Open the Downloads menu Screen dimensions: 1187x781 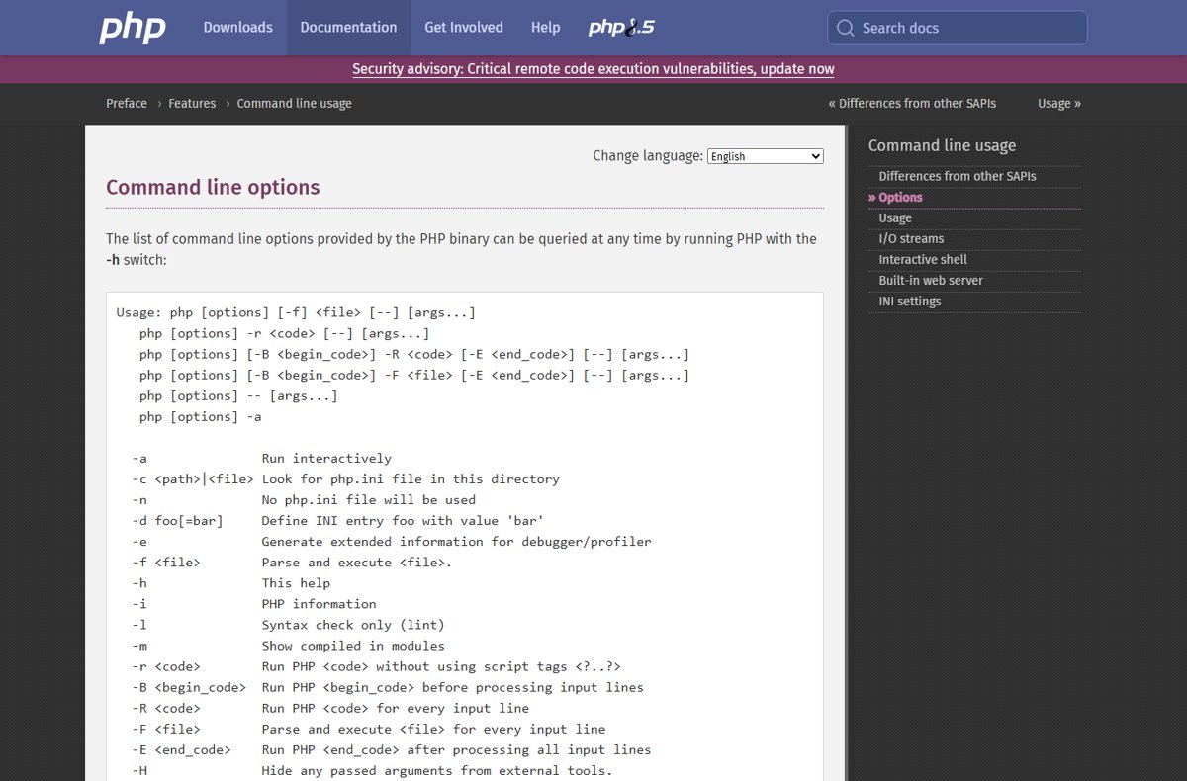[237, 28]
